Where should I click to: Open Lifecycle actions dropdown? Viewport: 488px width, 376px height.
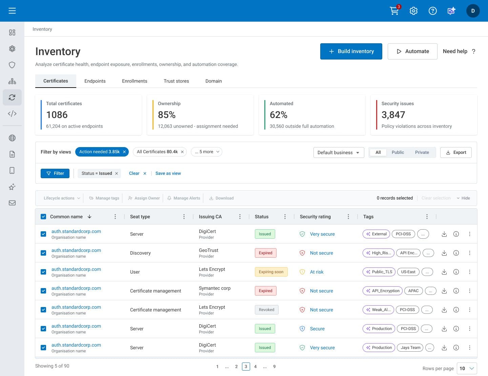[62, 198]
